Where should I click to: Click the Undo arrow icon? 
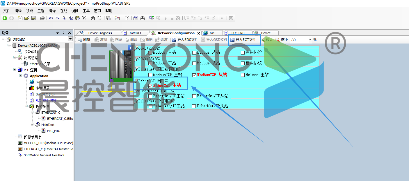[51, 18]
